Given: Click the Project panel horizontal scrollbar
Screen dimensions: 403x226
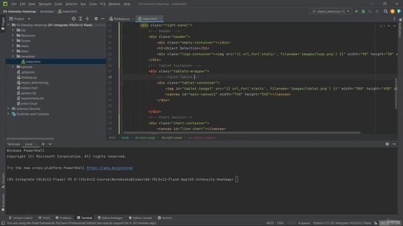Looking at the screenshot, I should click(30, 139).
